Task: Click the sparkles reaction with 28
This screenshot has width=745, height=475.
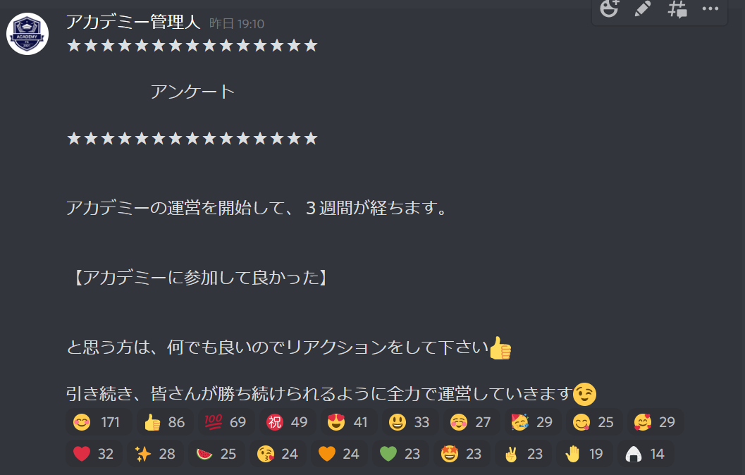Action: [x=155, y=454]
